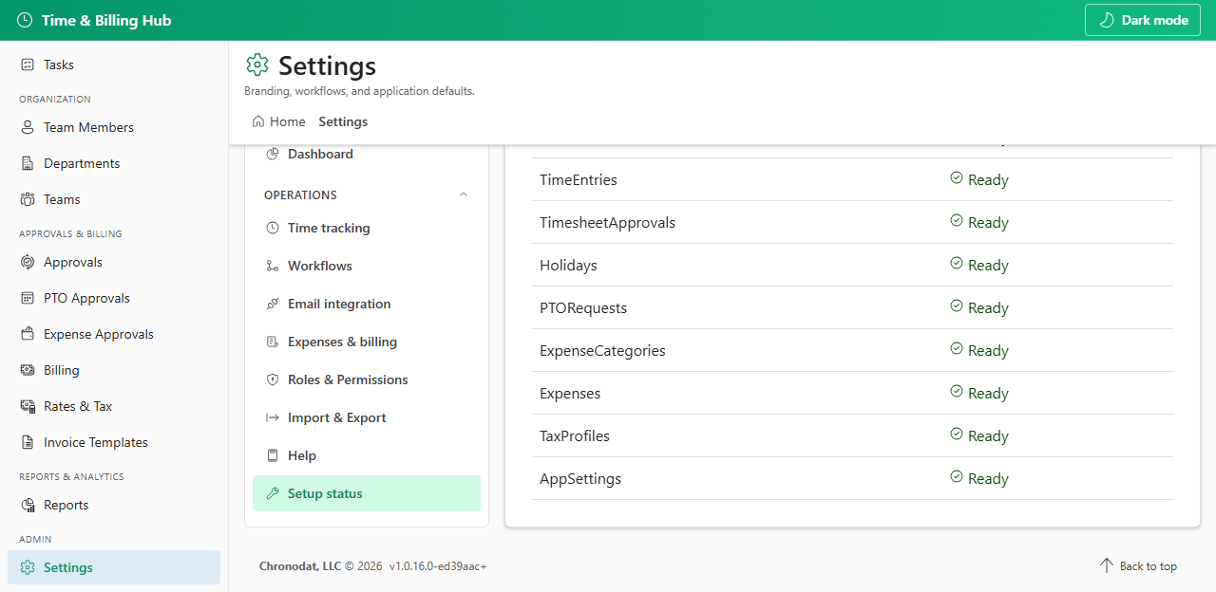Click the Departments building icon
This screenshot has width=1216, height=592.
pos(28,163)
